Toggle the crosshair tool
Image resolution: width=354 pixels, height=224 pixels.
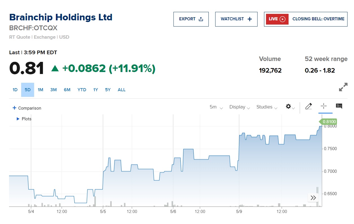[x=324, y=106]
